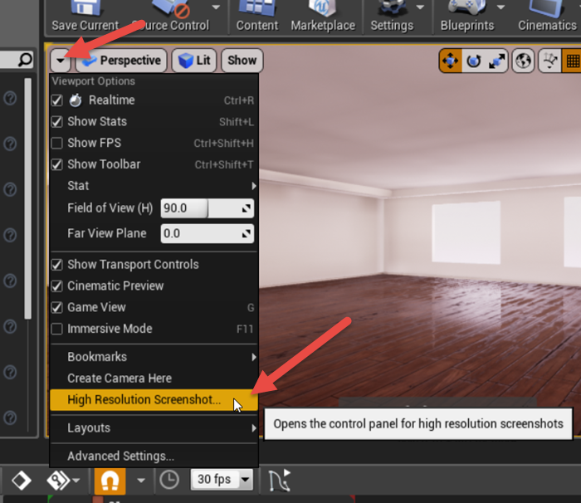Screen dimensions: 581x503
Task: Uncheck the Cinematic Preview checkbox
Action: coord(56,286)
